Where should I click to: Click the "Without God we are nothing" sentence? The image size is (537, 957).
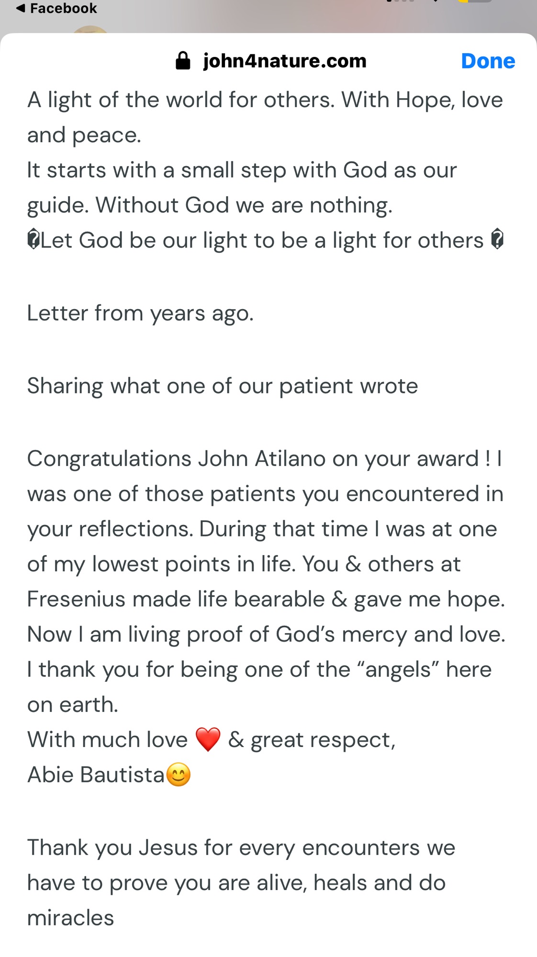point(244,205)
